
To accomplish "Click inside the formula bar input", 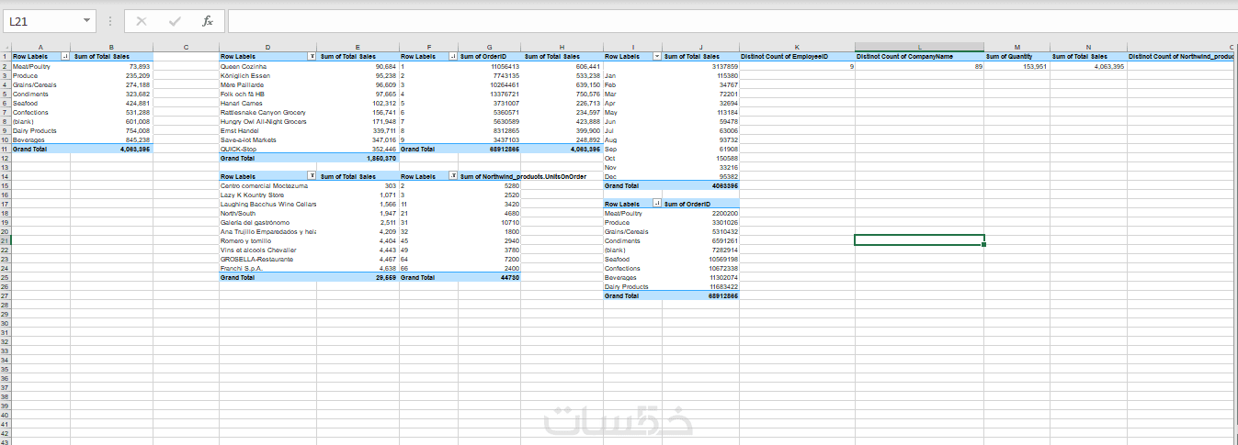I will pos(731,20).
